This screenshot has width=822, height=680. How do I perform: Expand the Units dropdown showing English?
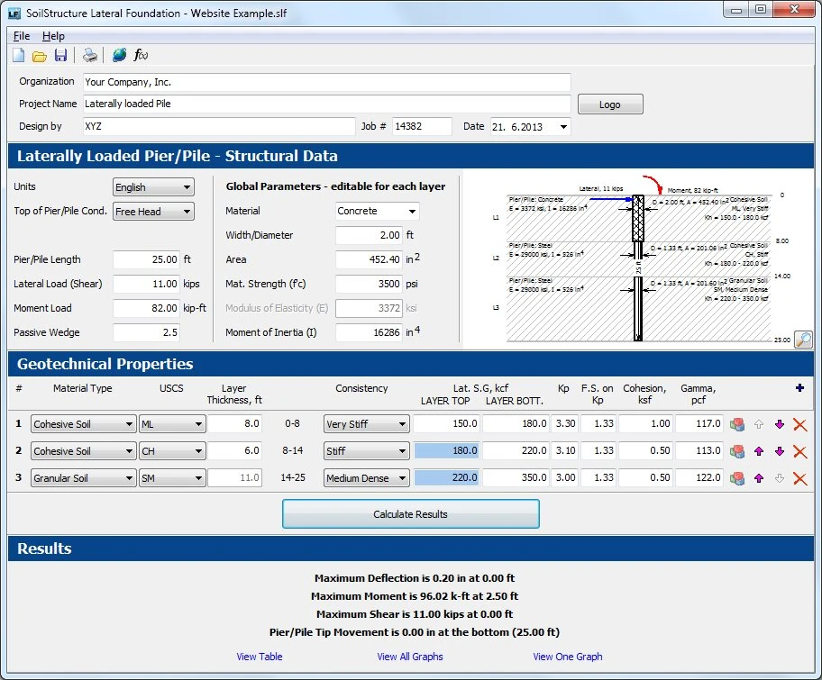click(x=153, y=187)
